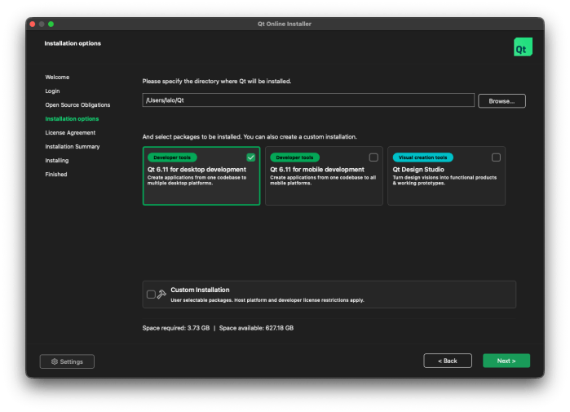Open Open Source Obligations sidebar step
The height and width of the screenshot is (412, 570).
coord(77,104)
